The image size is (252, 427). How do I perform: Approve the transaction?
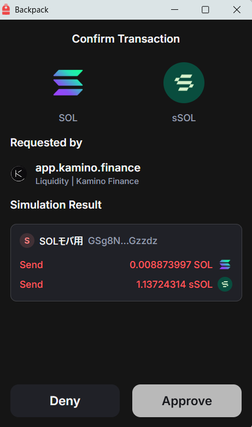pos(187,401)
